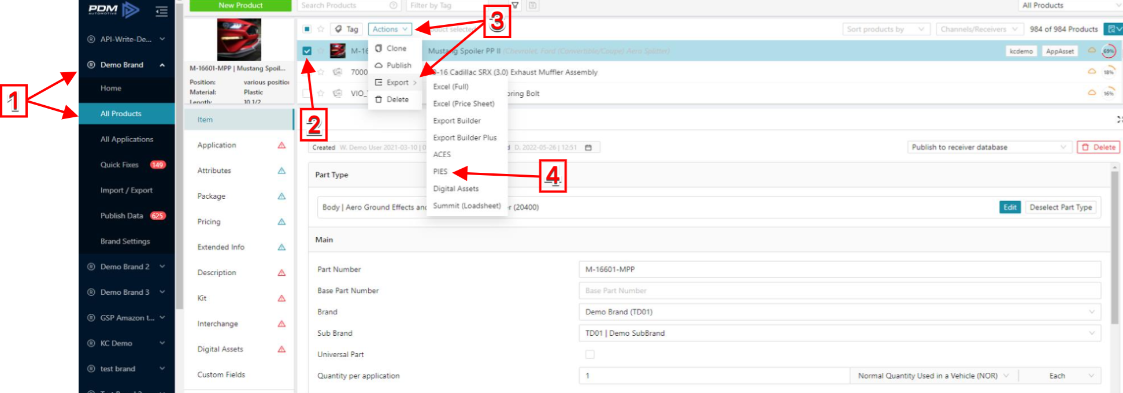Viewport: 1123px width, 393px height.
Task: Click the red Delete button
Action: point(1098,147)
